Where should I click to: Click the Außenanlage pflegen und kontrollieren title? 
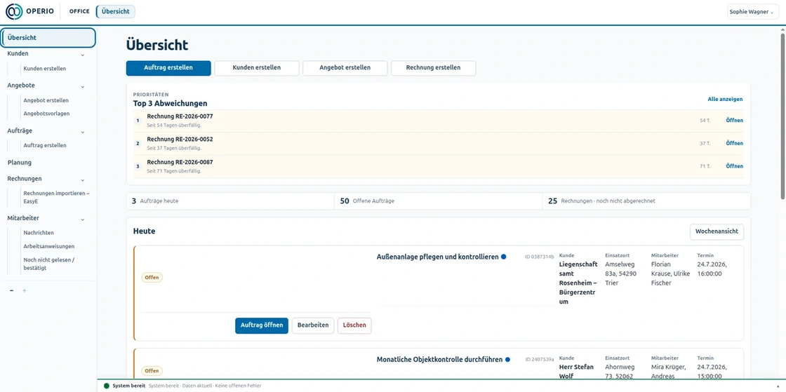[438, 257]
